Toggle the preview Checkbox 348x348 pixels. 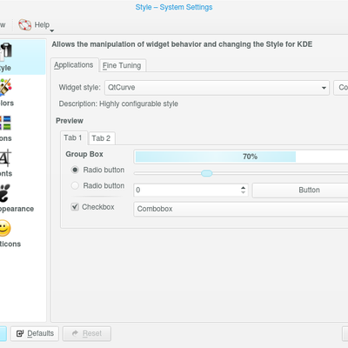[75, 207]
